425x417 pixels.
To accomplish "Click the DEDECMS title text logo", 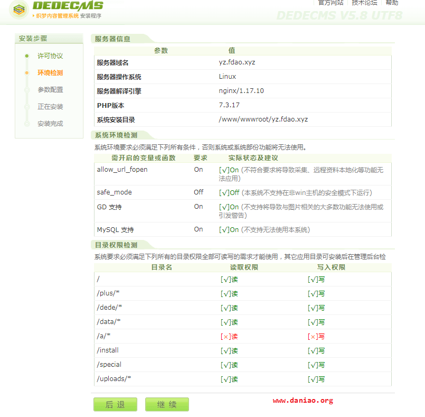I will tap(68, 5).
